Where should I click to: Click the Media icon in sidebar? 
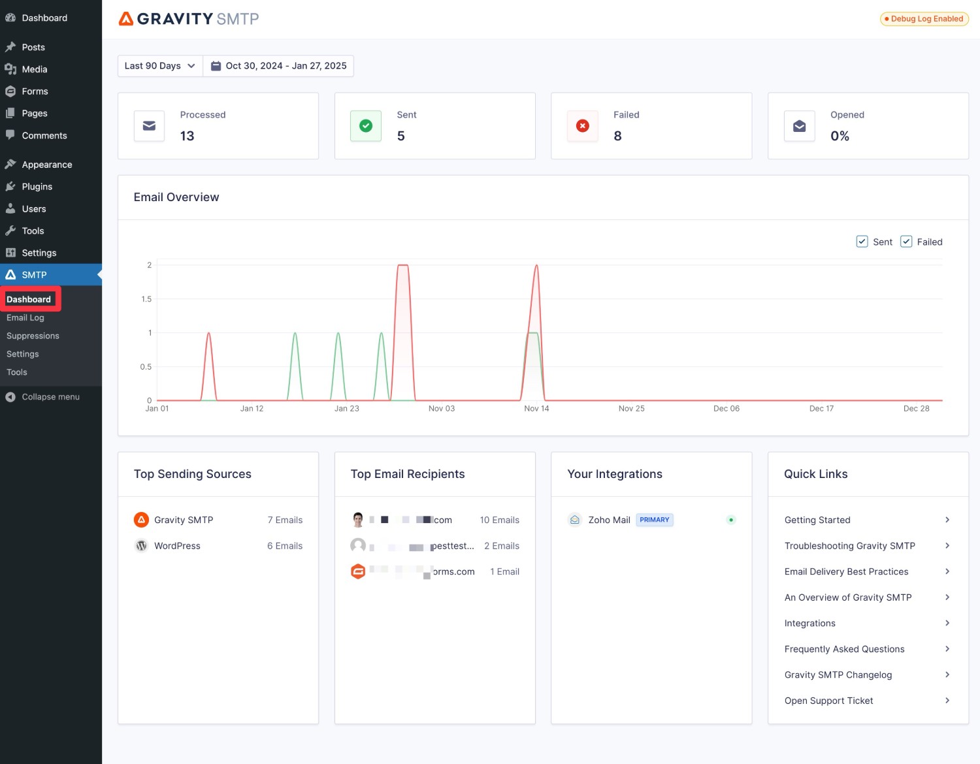(x=10, y=69)
